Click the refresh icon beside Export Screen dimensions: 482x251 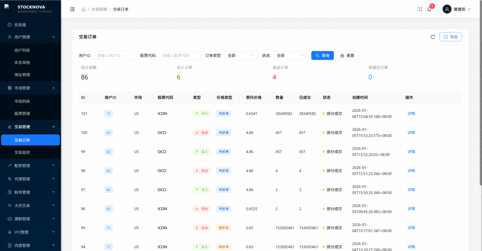pos(433,37)
